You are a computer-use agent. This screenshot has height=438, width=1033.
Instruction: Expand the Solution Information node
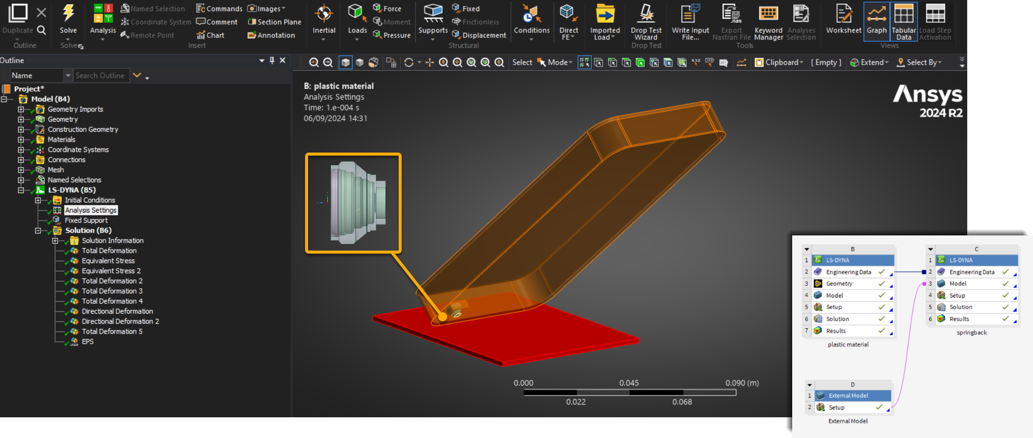[x=55, y=240]
